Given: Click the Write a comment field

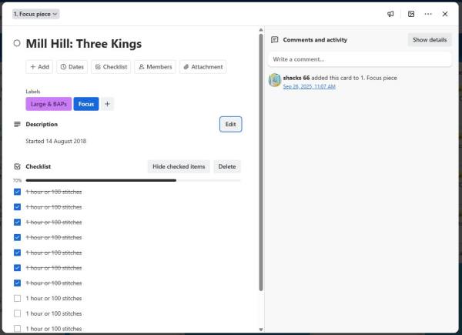Looking at the screenshot, I should click(359, 59).
